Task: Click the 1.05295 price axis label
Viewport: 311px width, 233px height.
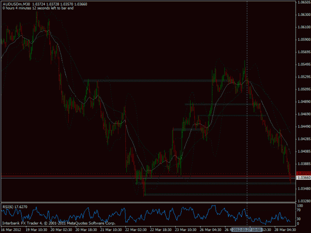Action: point(304,77)
